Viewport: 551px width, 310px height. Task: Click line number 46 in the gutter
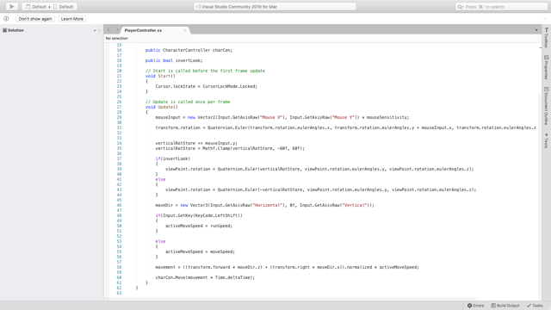coord(119,205)
